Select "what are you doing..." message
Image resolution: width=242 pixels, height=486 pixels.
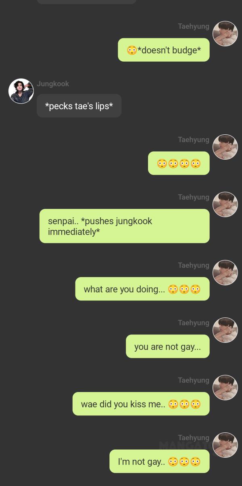(142, 289)
